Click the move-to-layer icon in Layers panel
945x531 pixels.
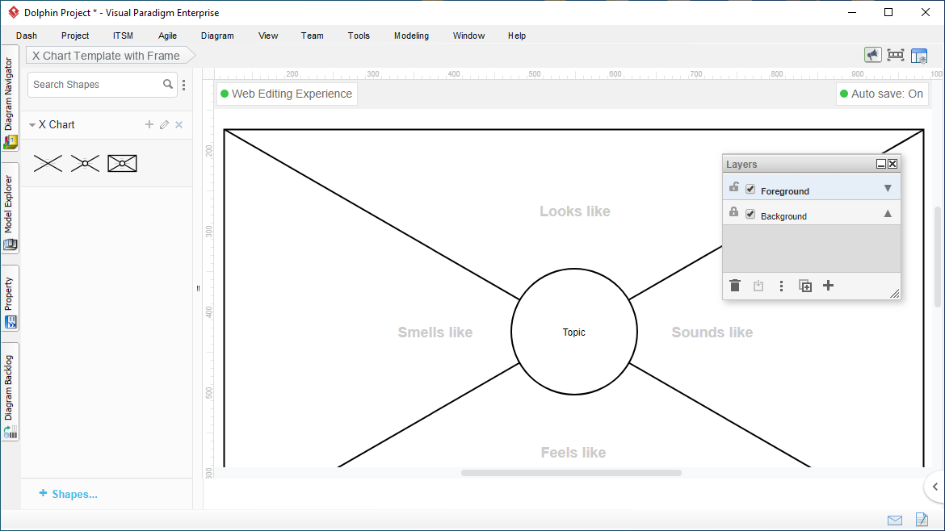pyautogui.click(x=758, y=286)
